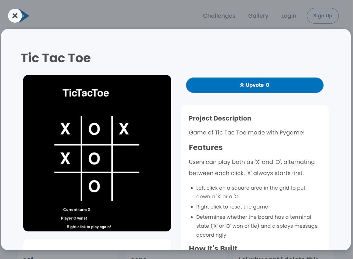Click the 'Left click on a square area' bullet
Image resolution: width=353 pixels, height=259 pixels.
(x=251, y=192)
